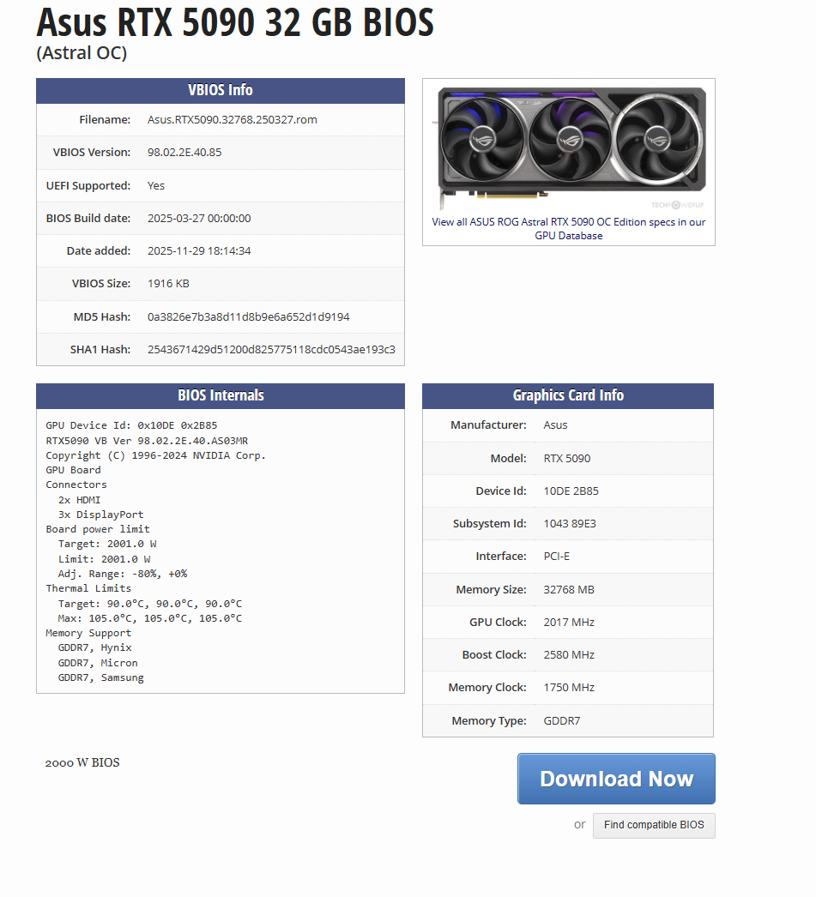This screenshot has height=897, width=816.
Task: Click the Memory Clock value 1750 MHz
Action: [569, 687]
